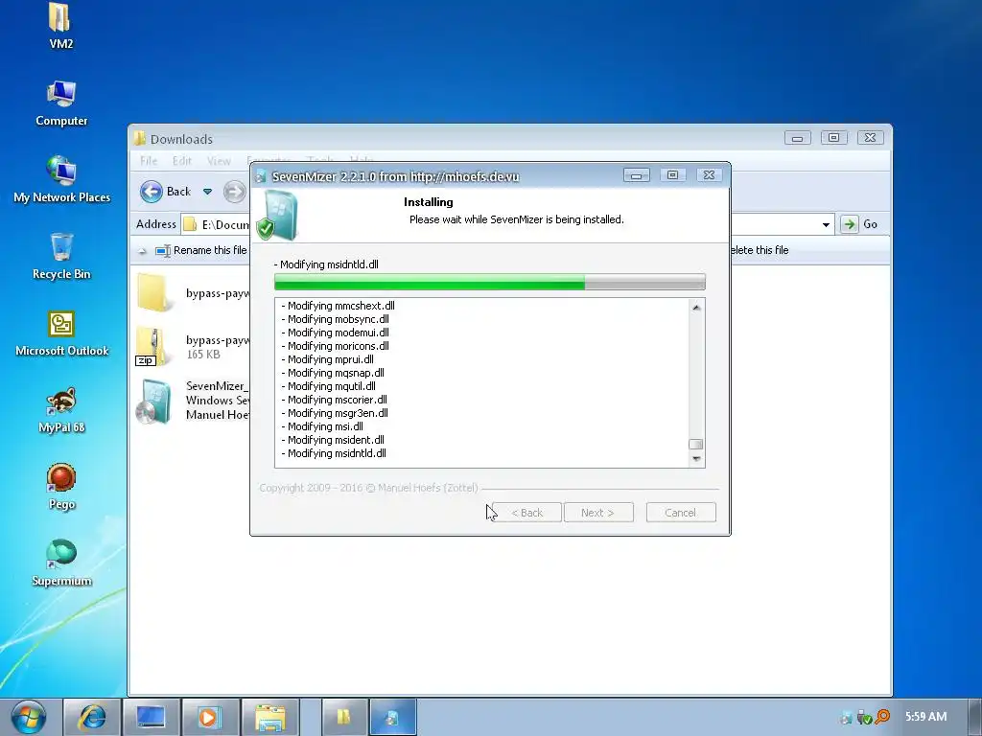The width and height of the screenshot is (982, 736).
Task: Open the media player taskbar icon
Action: click(208, 717)
